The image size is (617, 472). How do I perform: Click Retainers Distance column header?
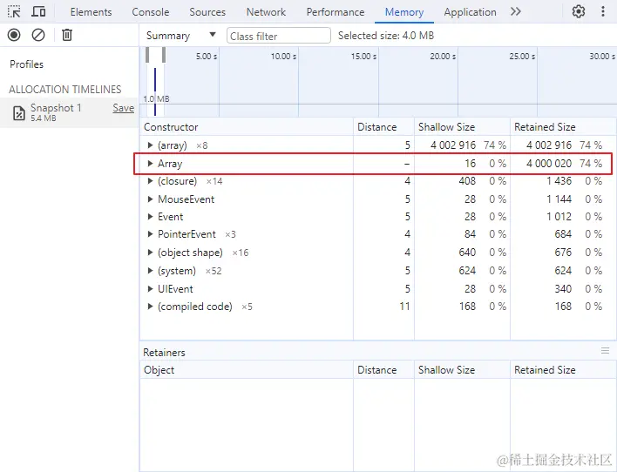point(383,370)
